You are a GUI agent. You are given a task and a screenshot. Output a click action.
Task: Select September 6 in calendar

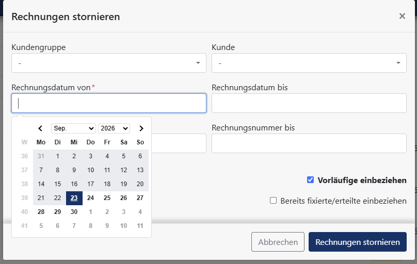coord(140,156)
